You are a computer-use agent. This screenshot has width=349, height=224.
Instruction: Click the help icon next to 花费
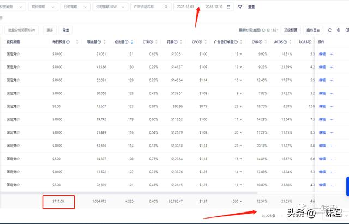[176, 42]
